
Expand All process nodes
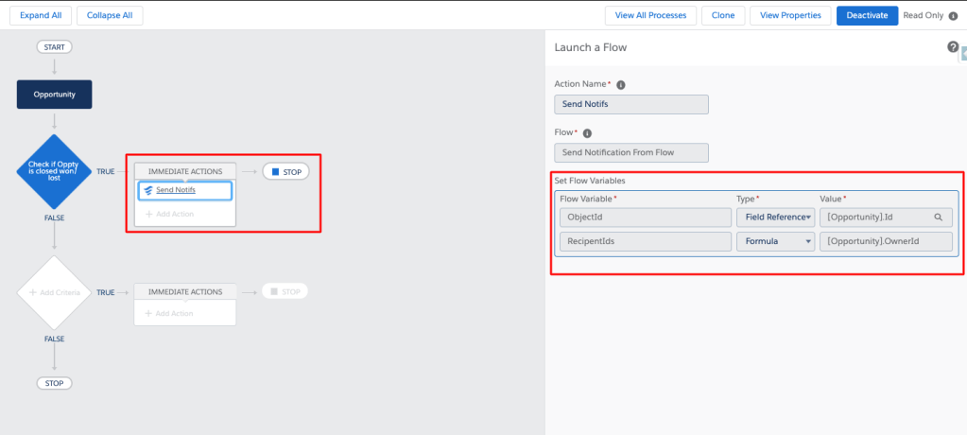click(x=39, y=16)
